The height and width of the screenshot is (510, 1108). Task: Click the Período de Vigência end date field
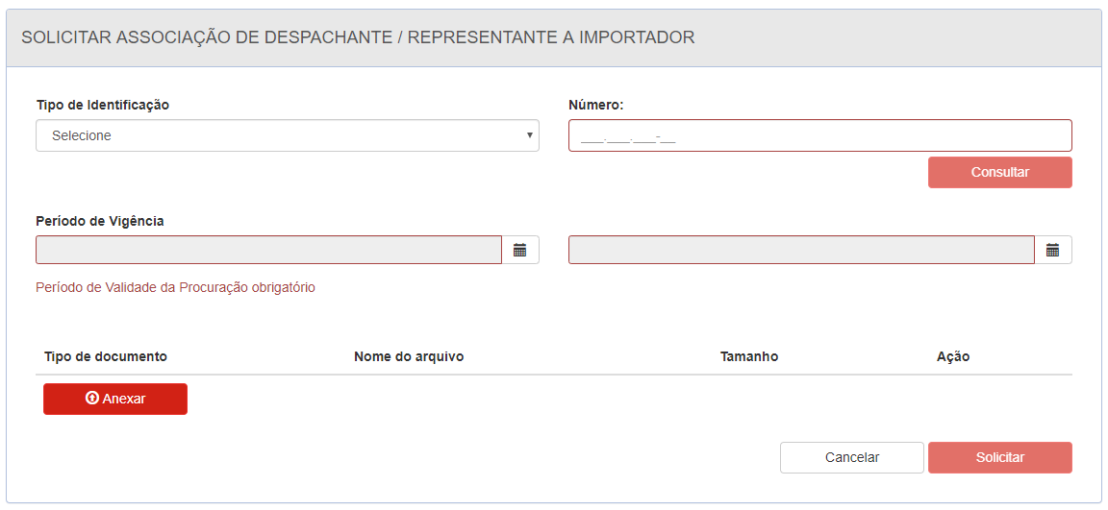pyautogui.click(x=802, y=250)
